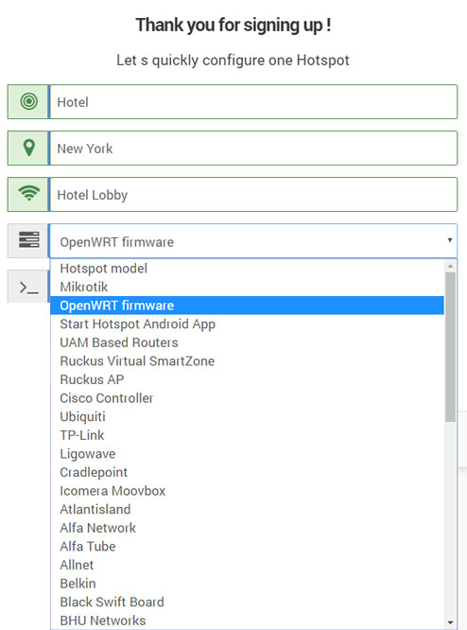467x630 pixels.
Task: Choose UAM Based Routers
Action: tap(247, 342)
